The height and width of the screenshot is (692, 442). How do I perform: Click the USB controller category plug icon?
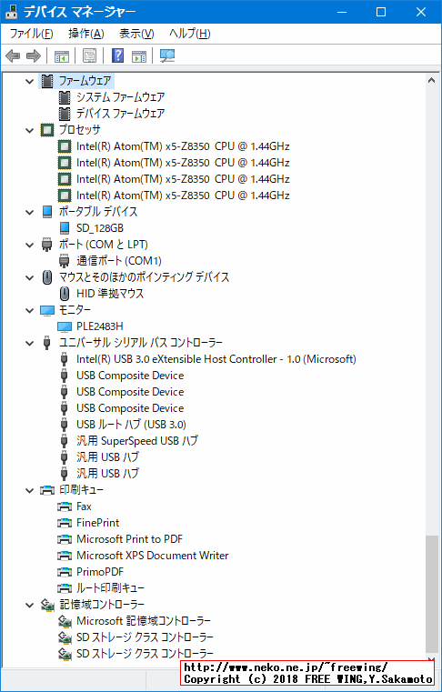46,343
